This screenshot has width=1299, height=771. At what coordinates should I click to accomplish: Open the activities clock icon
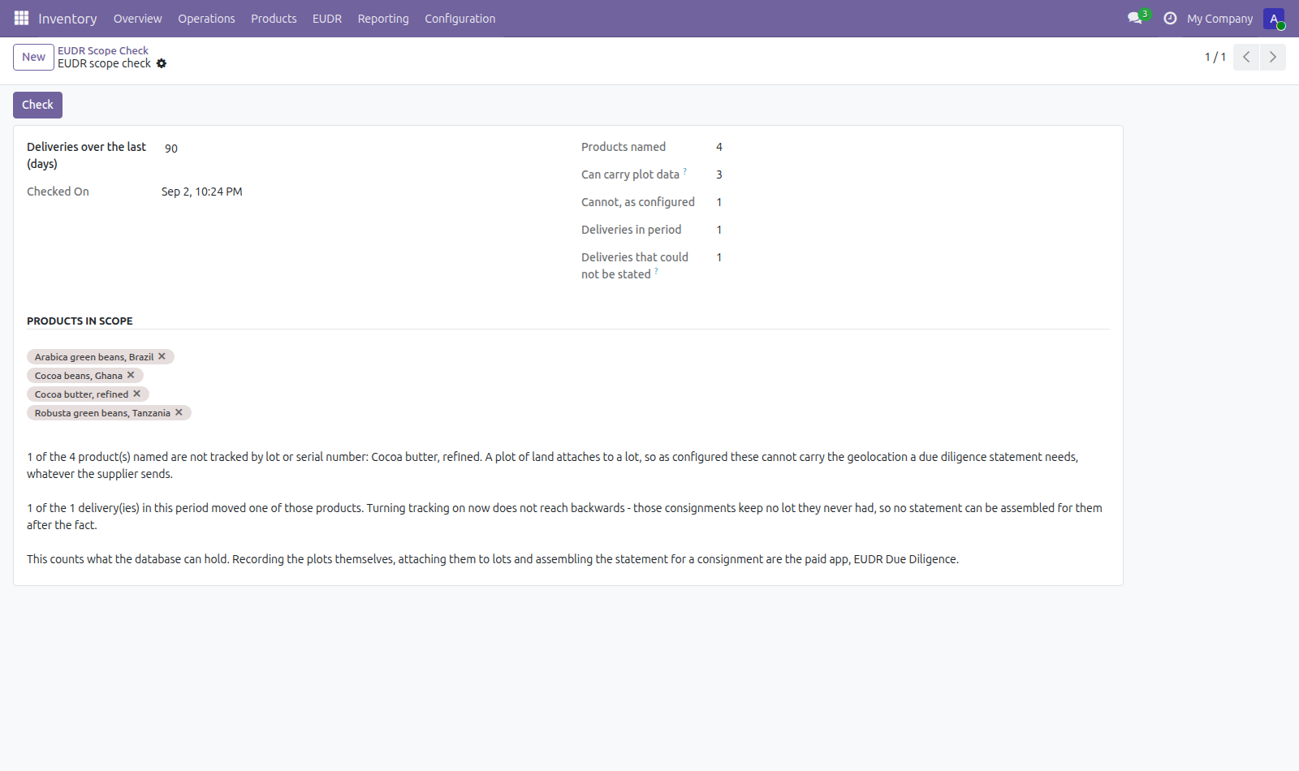[1170, 18]
